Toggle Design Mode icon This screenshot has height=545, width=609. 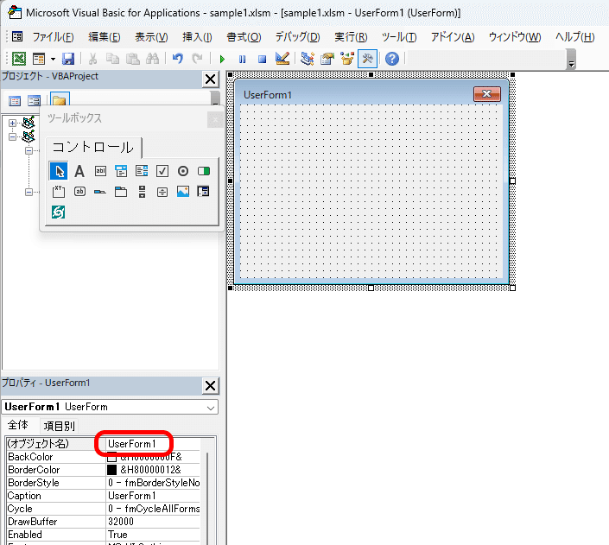coord(282,59)
